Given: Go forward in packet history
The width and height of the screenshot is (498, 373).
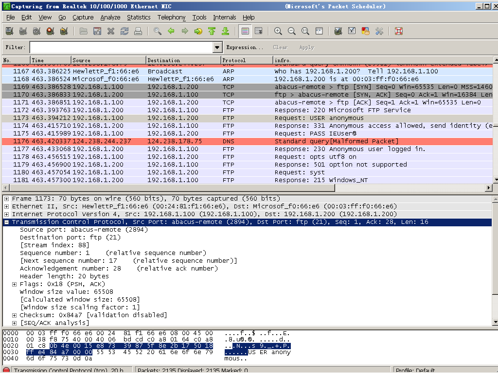Looking at the screenshot, I should click(x=185, y=31).
